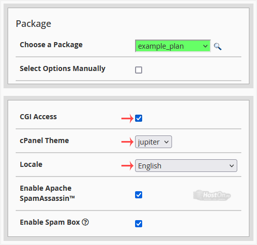The image size is (257, 245).
Task: Click the help icon beside Enable Spam Box
Action: (85, 222)
